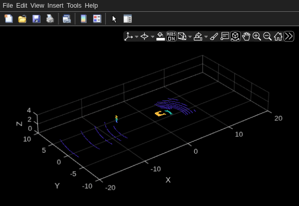This screenshot has width=299, height=206.
Task: Click the export axes icon
Action: coord(198,36)
